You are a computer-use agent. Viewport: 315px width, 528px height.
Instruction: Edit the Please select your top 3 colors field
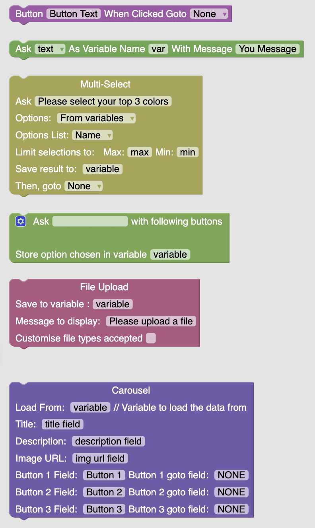[x=103, y=101]
